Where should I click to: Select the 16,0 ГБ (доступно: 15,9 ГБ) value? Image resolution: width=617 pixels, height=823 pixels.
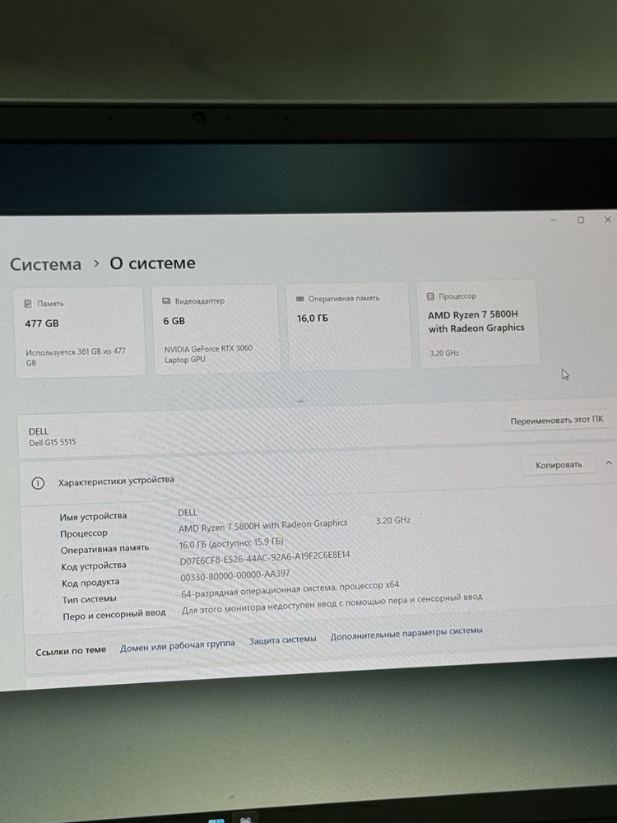231,543
